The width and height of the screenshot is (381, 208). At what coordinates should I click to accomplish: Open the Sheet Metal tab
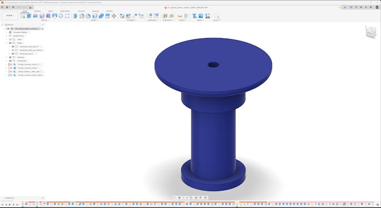65,11
